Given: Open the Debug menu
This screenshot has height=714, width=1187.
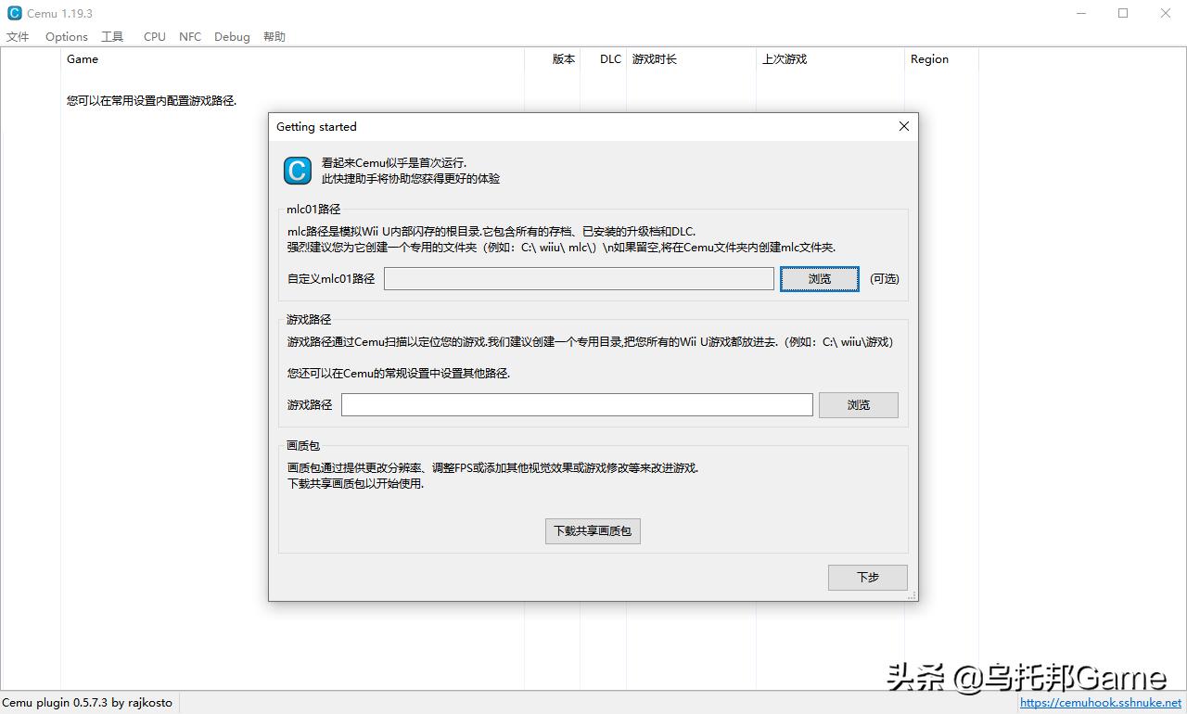Looking at the screenshot, I should (x=231, y=36).
